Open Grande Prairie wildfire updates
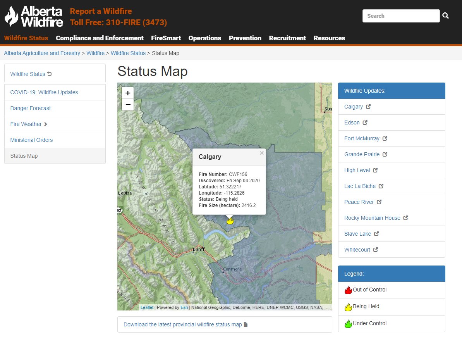This screenshot has height=338, width=462. 362,154
